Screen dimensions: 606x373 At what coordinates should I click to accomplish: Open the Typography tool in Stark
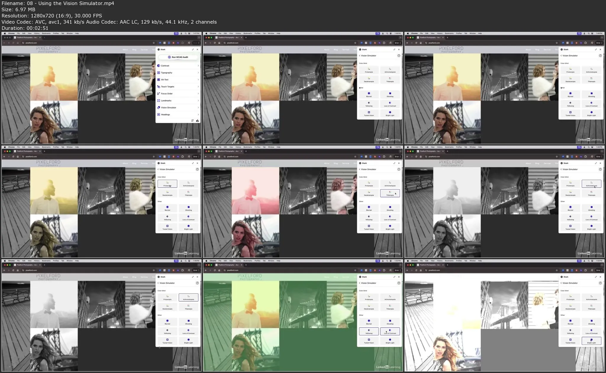pos(167,73)
